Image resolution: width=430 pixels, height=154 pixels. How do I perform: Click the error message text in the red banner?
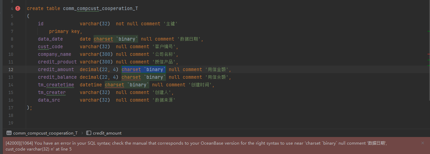click(x=196, y=146)
